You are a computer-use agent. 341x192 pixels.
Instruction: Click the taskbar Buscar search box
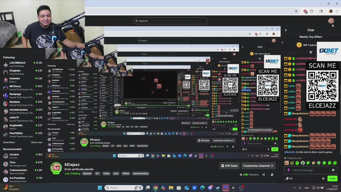pyautogui.click(x=124, y=188)
